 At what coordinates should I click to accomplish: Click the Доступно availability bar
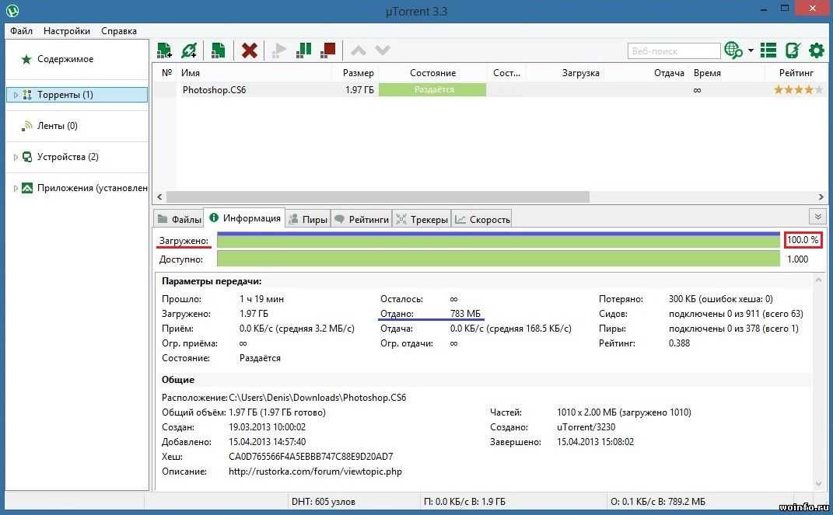pos(499,259)
